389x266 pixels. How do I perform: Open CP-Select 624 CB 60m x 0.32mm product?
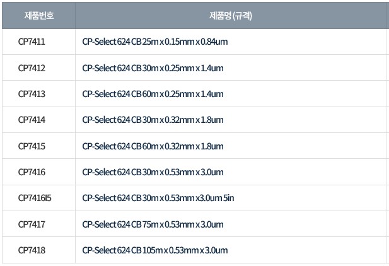tap(153, 146)
